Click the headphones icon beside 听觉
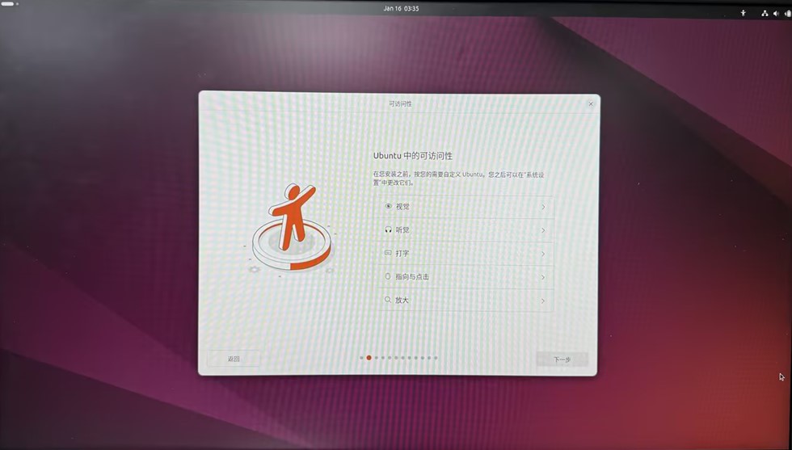792x450 pixels. (x=388, y=229)
